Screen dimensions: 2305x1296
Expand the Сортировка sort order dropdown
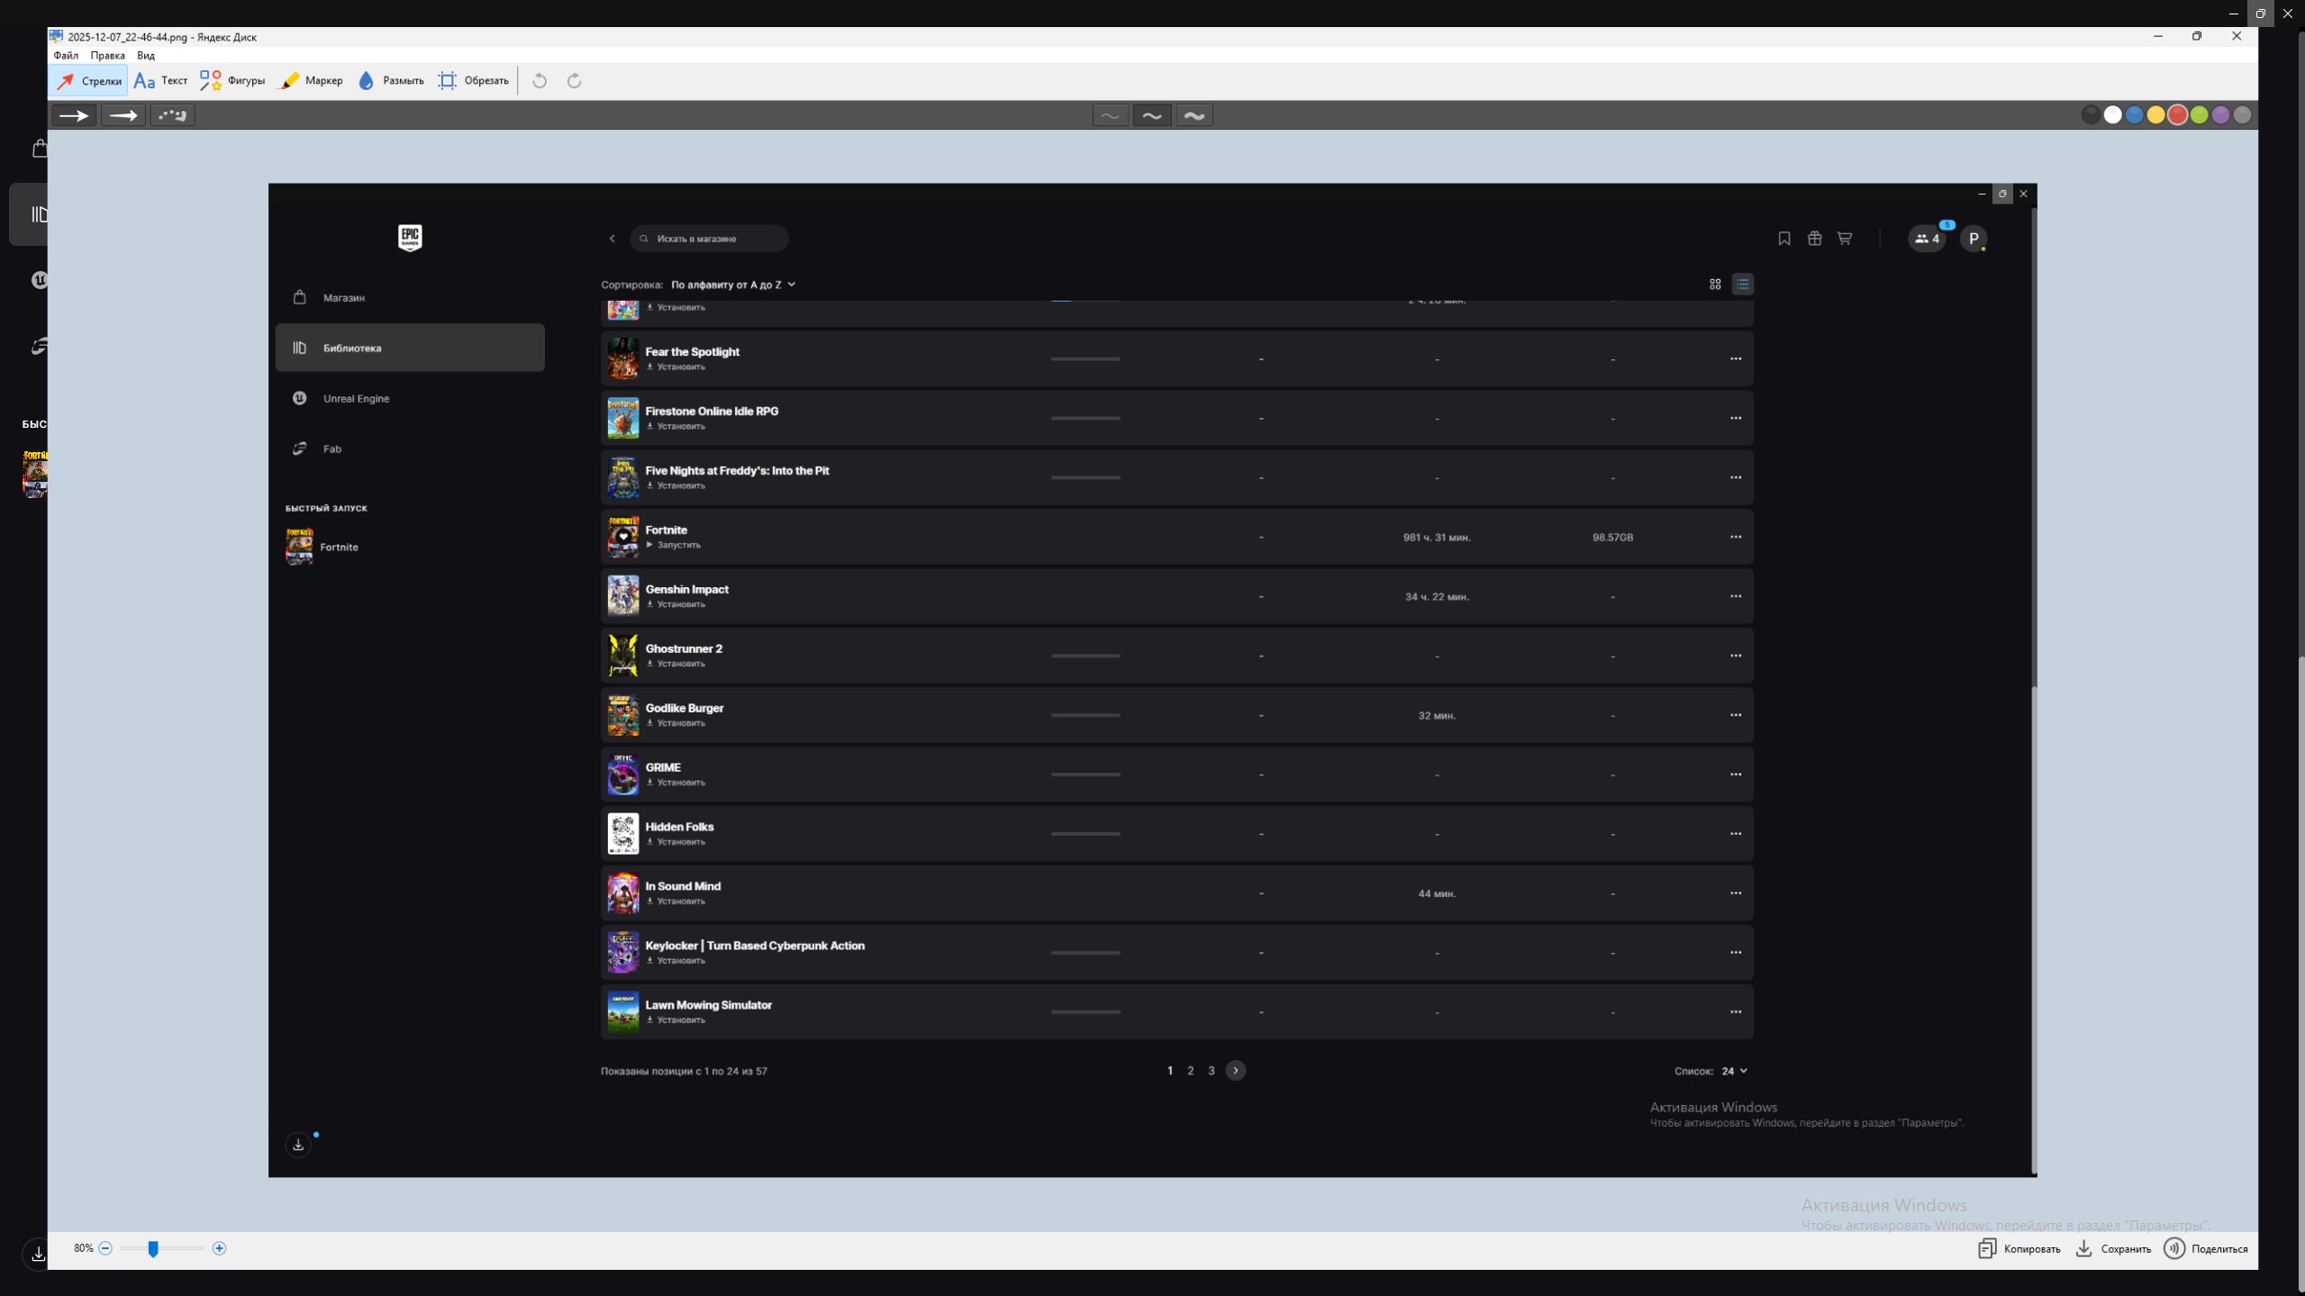tap(732, 285)
